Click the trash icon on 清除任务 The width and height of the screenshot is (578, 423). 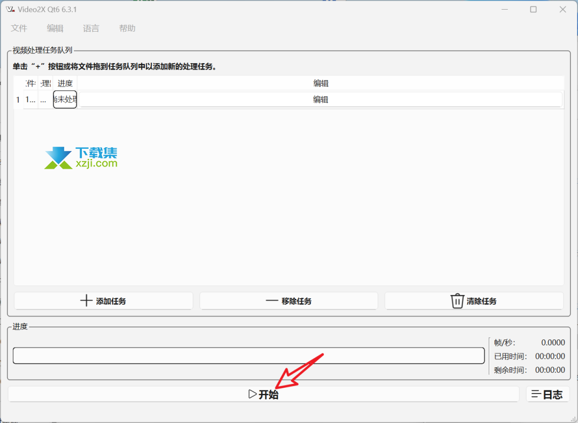pyautogui.click(x=457, y=301)
